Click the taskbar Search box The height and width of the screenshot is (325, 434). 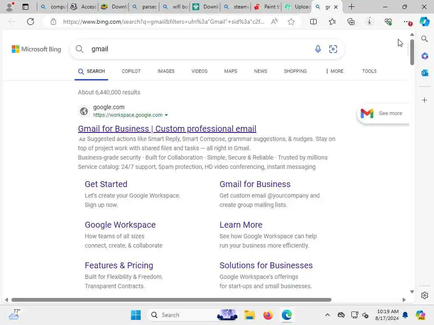[x=193, y=315]
